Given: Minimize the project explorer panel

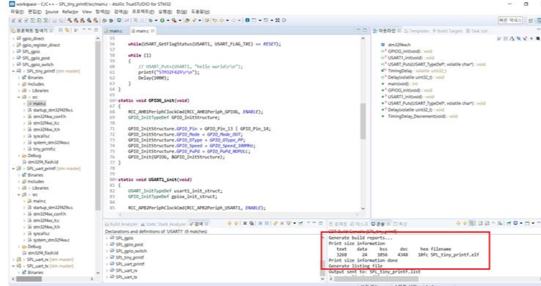Looking at the screenshot, I should point(90,30).
